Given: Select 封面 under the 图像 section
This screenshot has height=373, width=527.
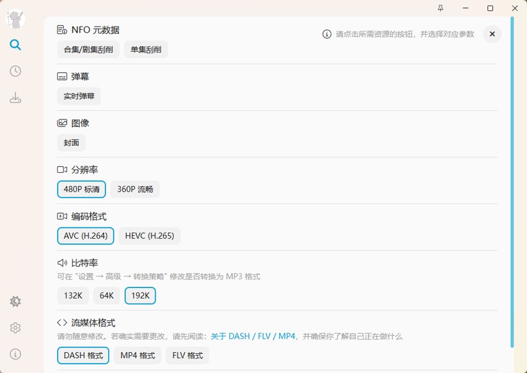Looking at the screenshot, I should (71, 143).
